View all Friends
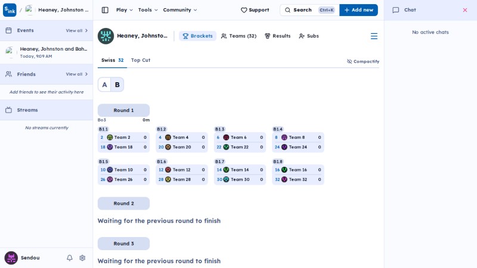 pyautogui.click(x=77, y=74)
